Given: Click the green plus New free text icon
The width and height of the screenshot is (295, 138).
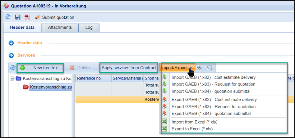Looking at the screenshot, I should [23, 68].
